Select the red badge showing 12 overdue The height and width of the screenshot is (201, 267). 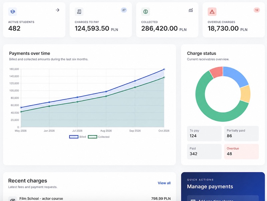coord(257,10)
